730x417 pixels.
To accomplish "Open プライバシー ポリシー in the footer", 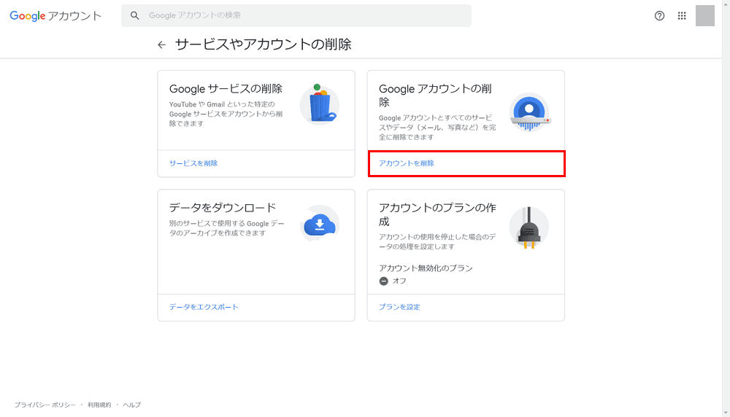I will (x=45, y=405).
